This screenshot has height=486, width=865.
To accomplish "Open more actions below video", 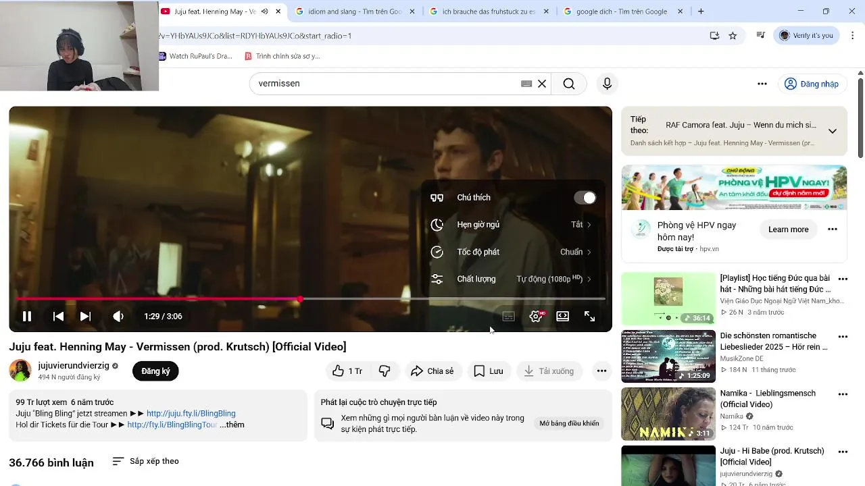I will (x=601, y=371).
